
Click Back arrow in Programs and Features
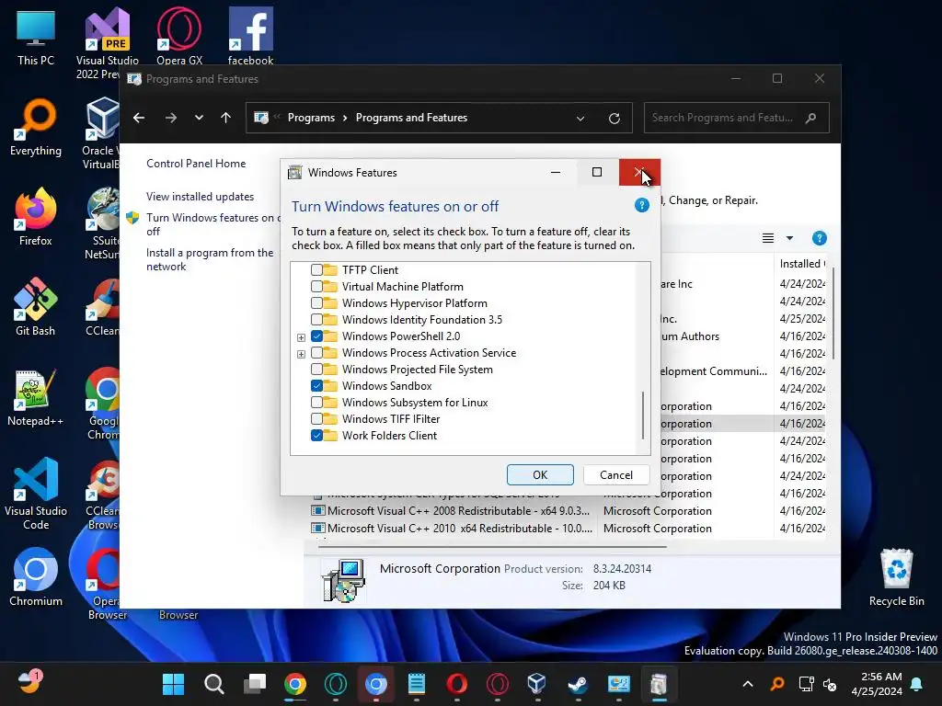(x=139, y=118)
